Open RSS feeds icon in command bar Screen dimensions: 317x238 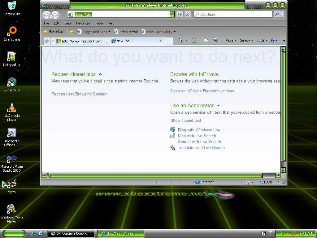pos(194,41)
